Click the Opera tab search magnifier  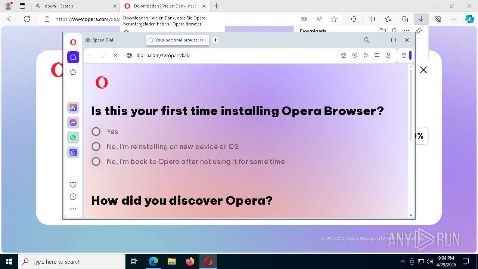[x=367, y=40]
